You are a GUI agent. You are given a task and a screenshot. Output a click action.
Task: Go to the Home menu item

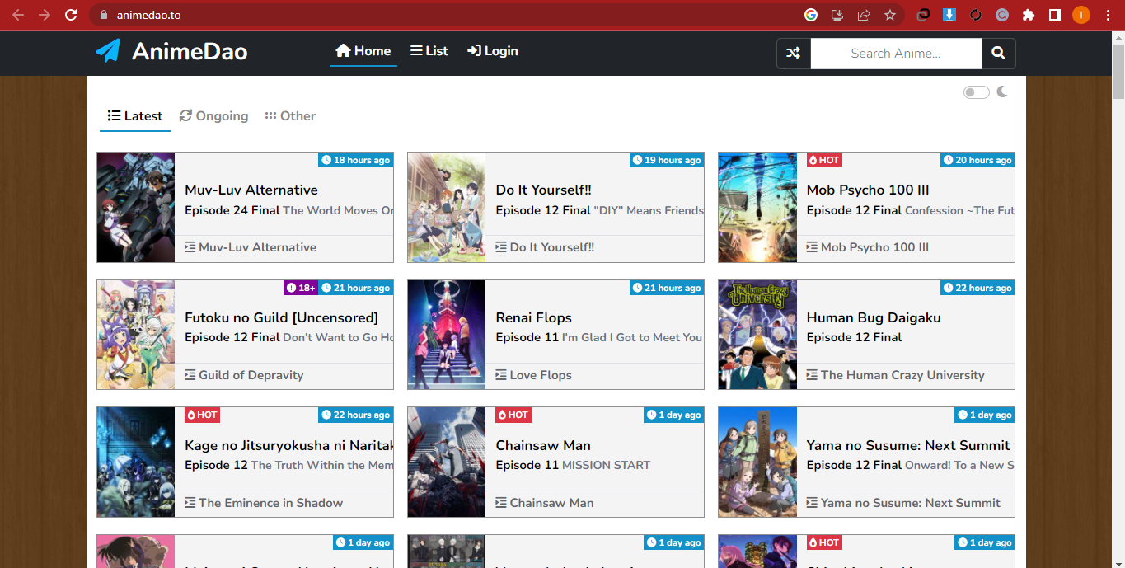363,51
